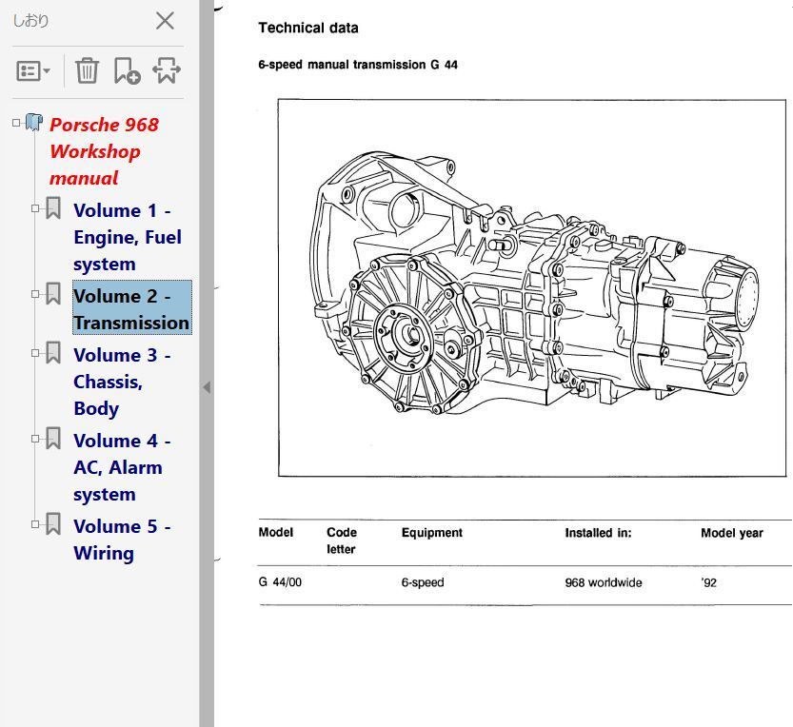Collapse the side panel using arrow handle
793x727 pixels.
pyautogui.click(x=207, y=387)
